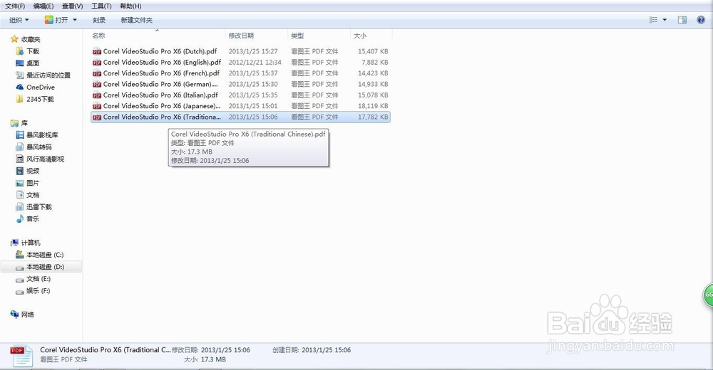Select Corel VideoStudio Pro X6 (French).pdf
The image size is (713, 370).
[x=161, y=73]
